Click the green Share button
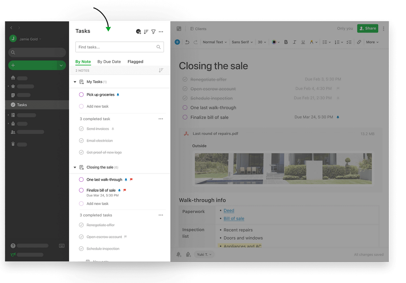The image size is (406, 283). (368, 28)
